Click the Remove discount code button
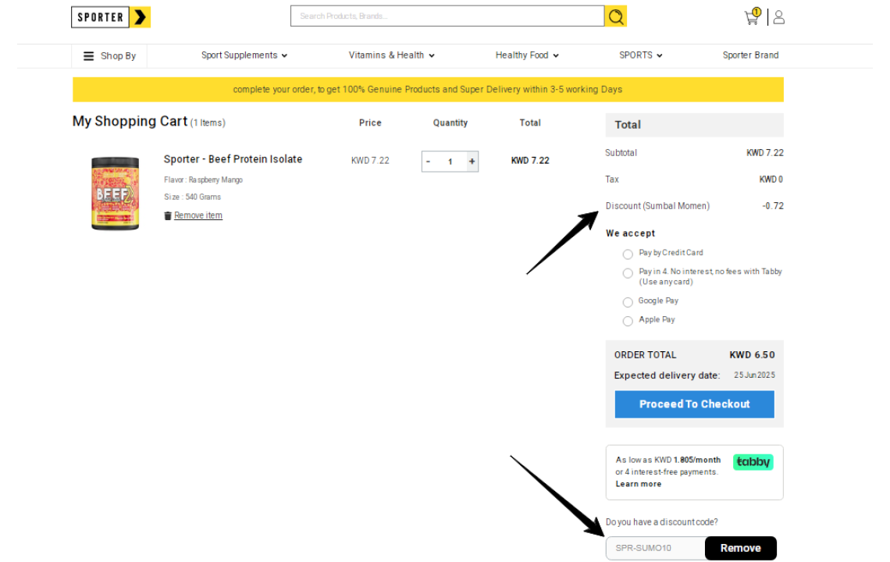This screenshot has height=562, width=890. coord(740,549)
